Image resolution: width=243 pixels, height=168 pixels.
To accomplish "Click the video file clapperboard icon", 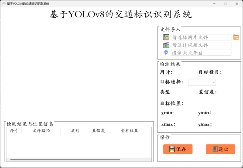I will [x=166, y=45].
